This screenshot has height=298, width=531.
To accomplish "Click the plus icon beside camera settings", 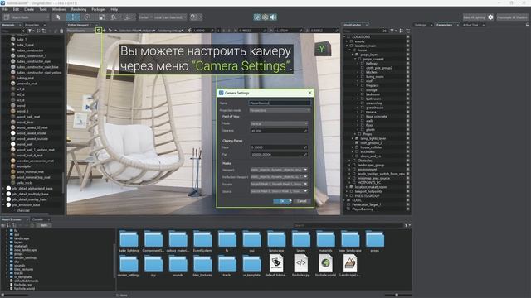I will point(104,31).
